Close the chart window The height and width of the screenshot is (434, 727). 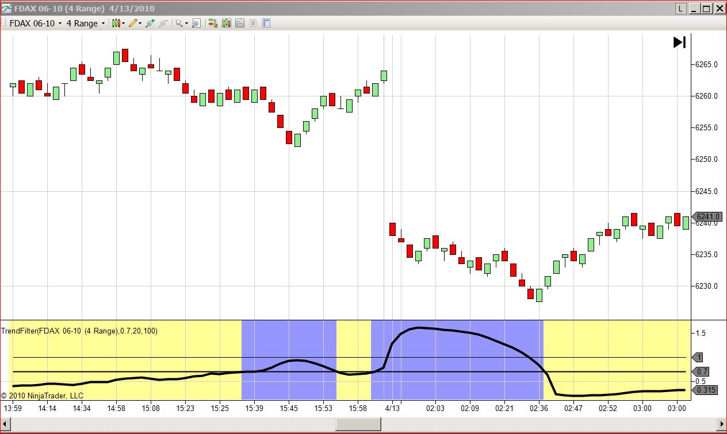point(719,9)
